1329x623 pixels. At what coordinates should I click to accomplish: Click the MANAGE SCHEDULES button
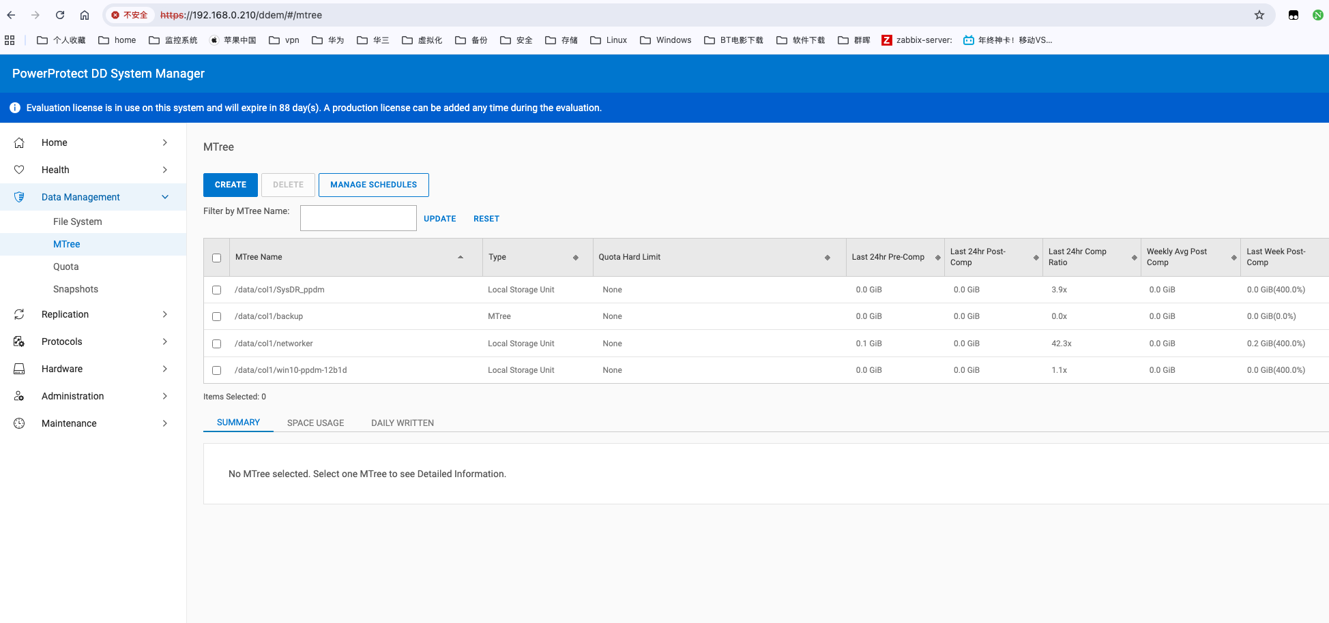pos(374,185)
